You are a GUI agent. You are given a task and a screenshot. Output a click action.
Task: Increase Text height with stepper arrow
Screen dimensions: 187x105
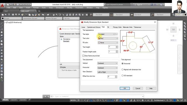pyautogui.click(x=117, y=46)
